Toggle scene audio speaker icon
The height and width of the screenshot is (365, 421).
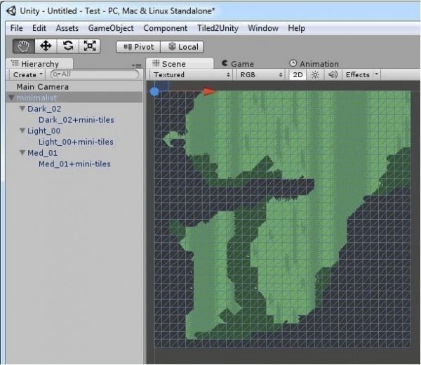point(333,74)
